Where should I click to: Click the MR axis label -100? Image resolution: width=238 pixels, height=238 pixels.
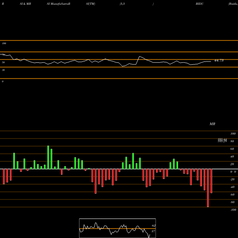click(x=233, y=210)
